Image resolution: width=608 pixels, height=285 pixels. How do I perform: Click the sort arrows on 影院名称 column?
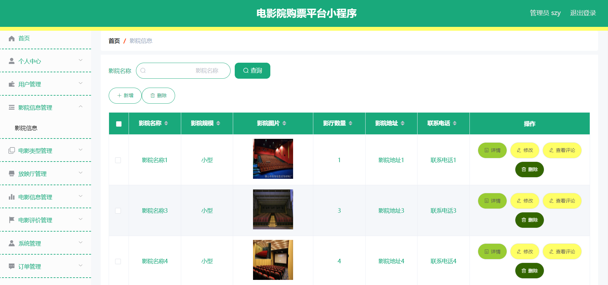[x=166, y=123]
